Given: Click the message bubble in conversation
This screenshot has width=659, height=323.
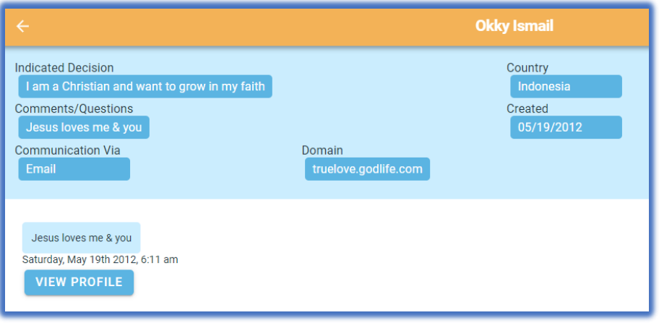Looking at the screenshot, I should pos(81,238).
